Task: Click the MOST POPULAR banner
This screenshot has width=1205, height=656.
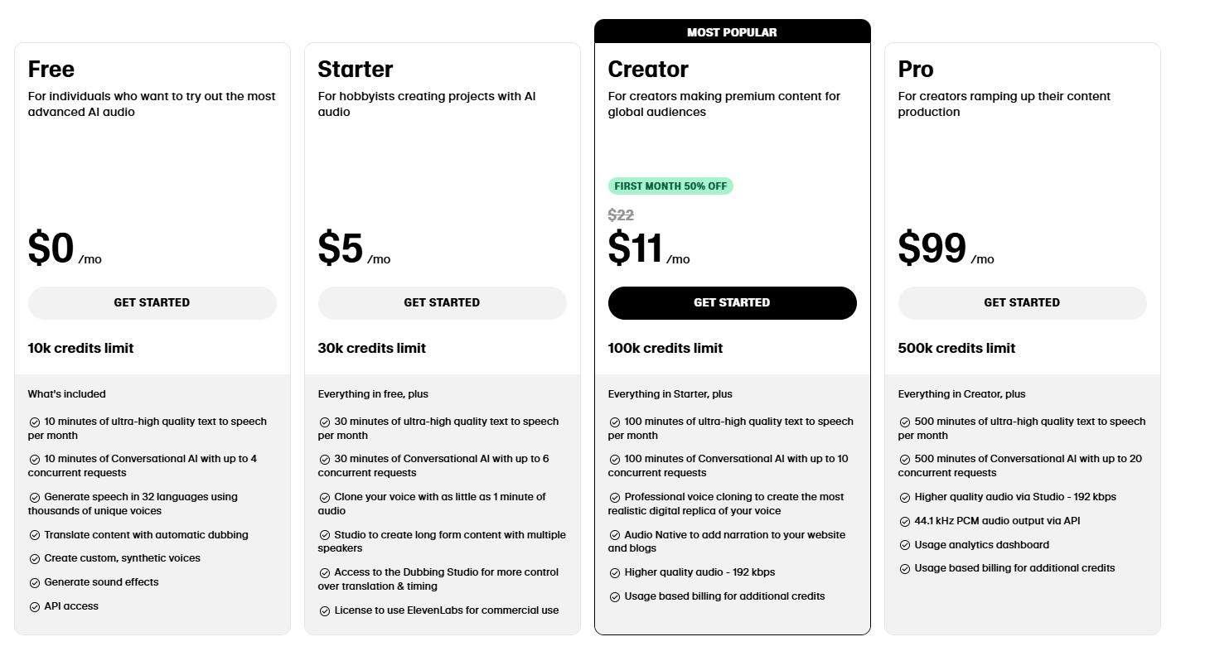Action: pyautogui.click(x=732, y=31)
